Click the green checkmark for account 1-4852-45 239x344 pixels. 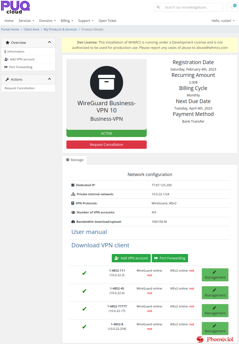(x=84, y=291)
